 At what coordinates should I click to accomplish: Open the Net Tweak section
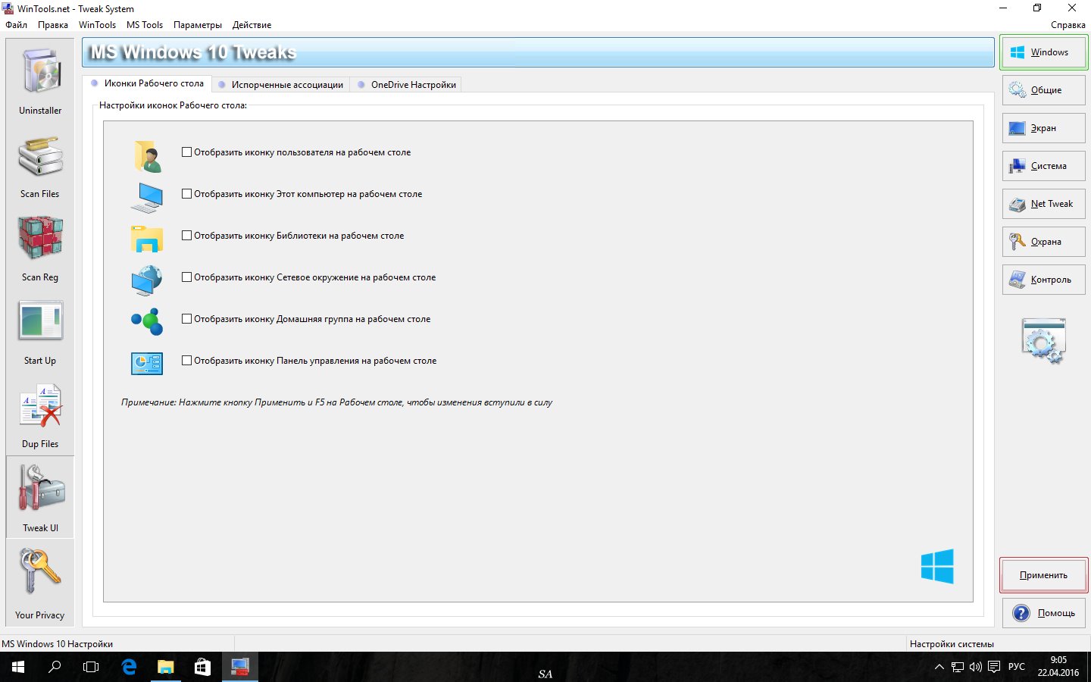(x=1044, y=204)
